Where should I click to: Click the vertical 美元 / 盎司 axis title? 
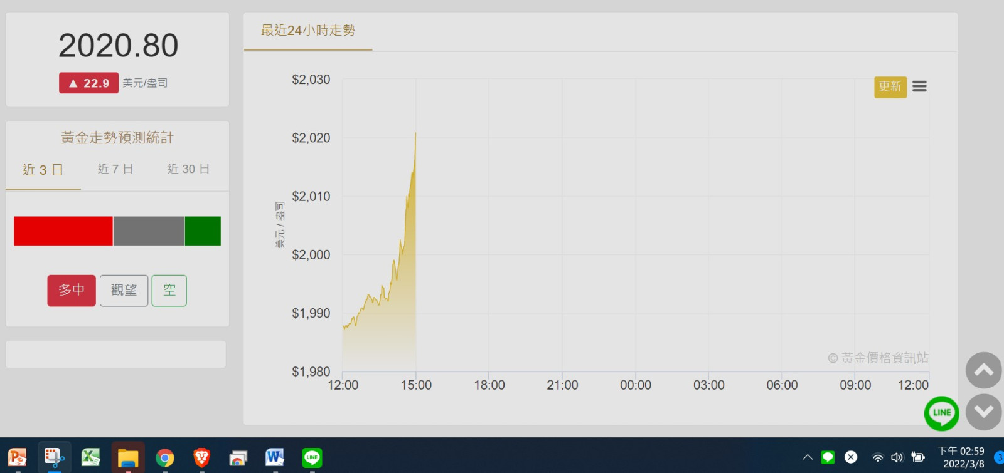coord(280,224)
